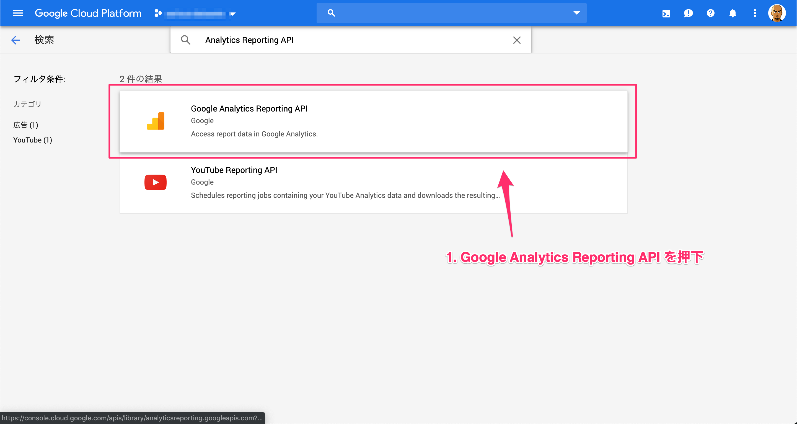
Task: Open the help question mark icon
Action: click(710, 13)
